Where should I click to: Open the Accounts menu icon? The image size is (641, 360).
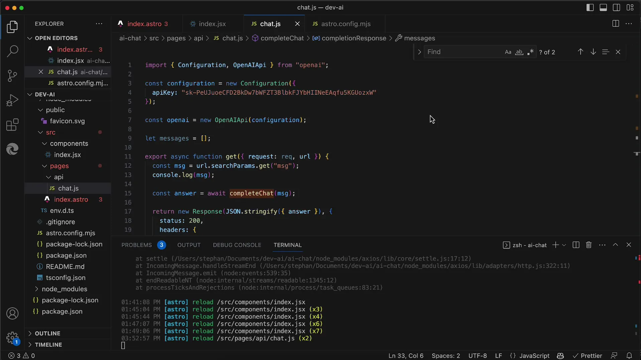[x=12, y=314]
